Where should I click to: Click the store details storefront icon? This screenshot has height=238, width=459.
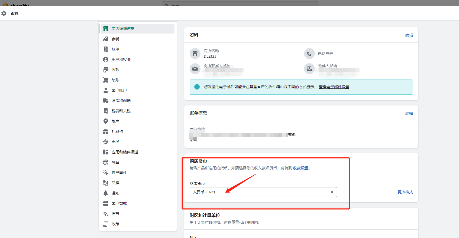tap(106, 29)
